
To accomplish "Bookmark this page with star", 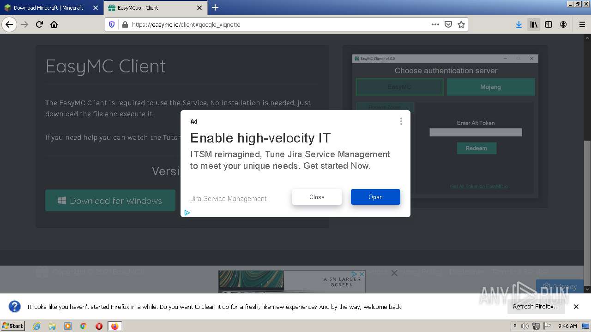I will click(x=461, y=24).
